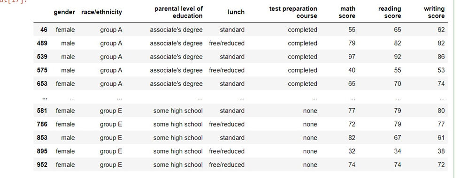This screenshot has height=178, width=460.
Task: Click the math score column header
Action: [x=347, y=12]
